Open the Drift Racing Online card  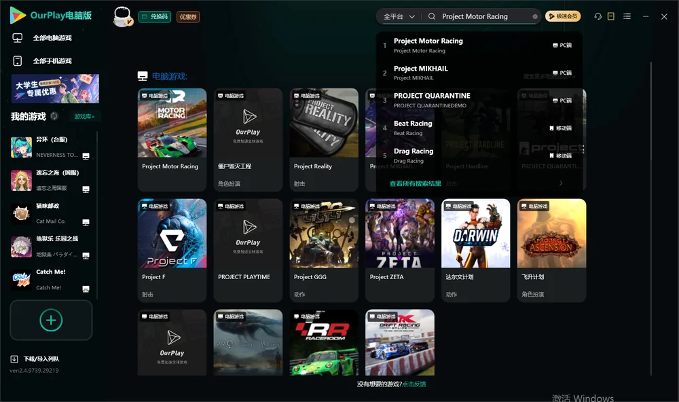point(400,342)
